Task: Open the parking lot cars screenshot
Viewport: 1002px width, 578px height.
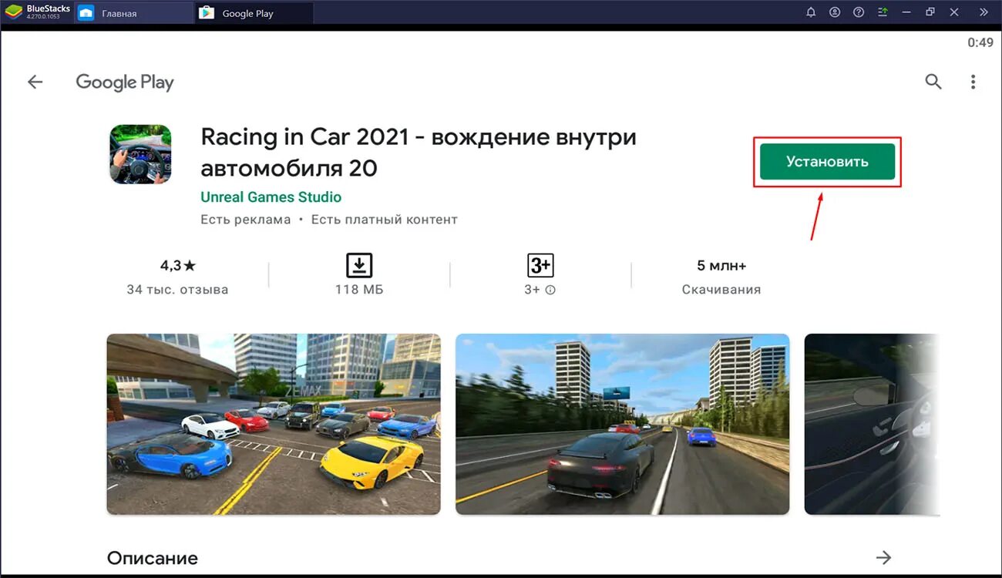Action: (274, 424)
